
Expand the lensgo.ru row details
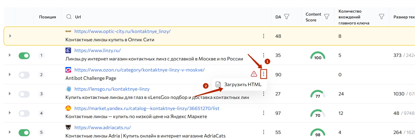(x=10, y=94)
